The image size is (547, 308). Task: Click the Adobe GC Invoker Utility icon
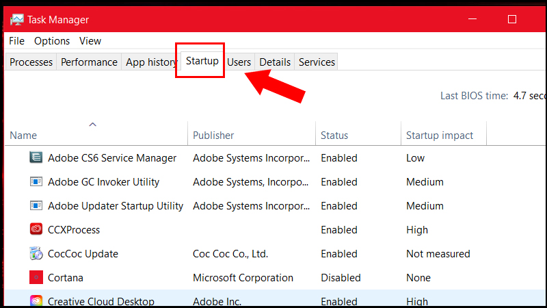36,182
